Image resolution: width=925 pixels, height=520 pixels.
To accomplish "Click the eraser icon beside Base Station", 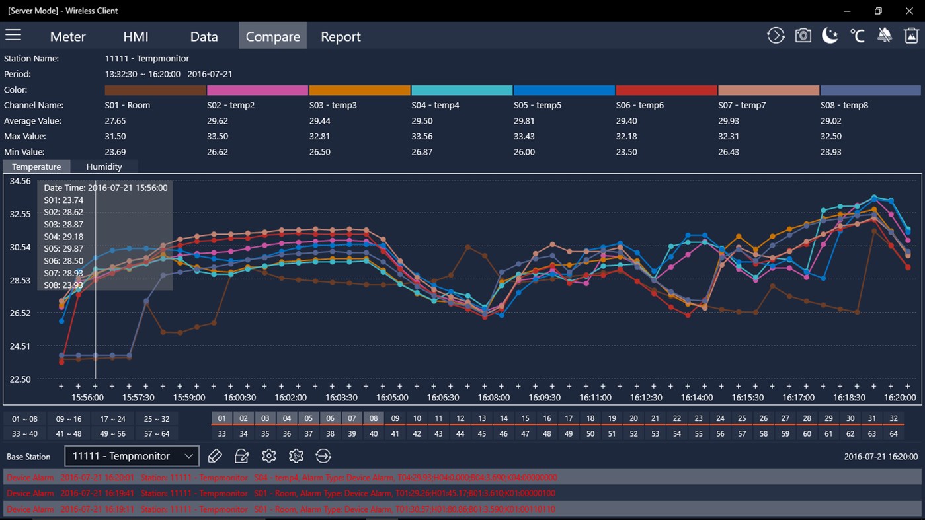I will [214, 456].
